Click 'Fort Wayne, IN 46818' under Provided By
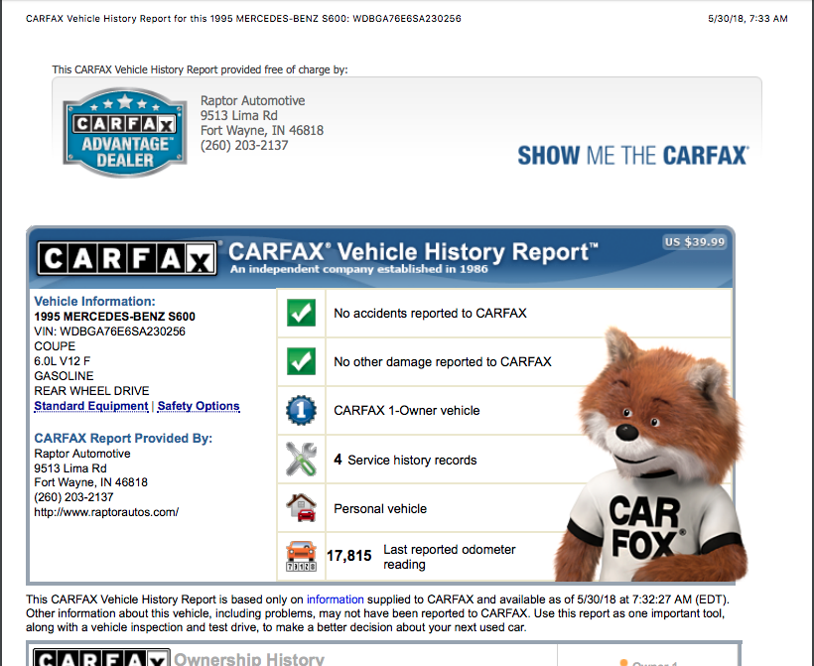The width and height of the screenshot is (814, 666). tap(91, 482)
